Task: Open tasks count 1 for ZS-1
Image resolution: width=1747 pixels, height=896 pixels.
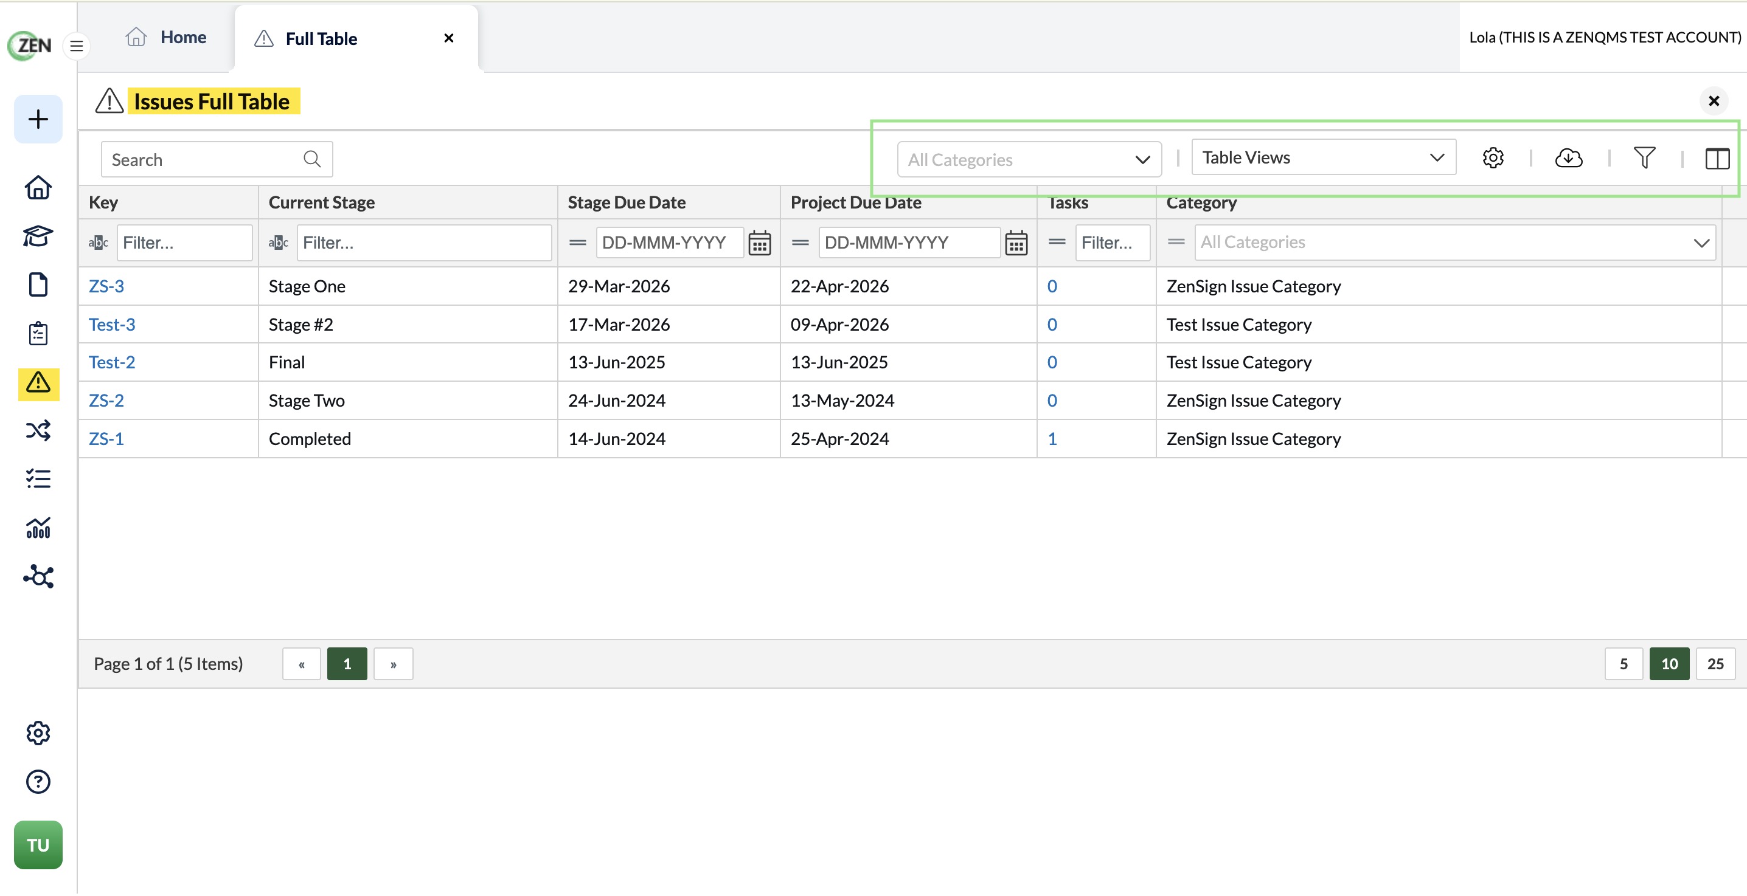Action: pyautogui.click(x=1052, y=439)
